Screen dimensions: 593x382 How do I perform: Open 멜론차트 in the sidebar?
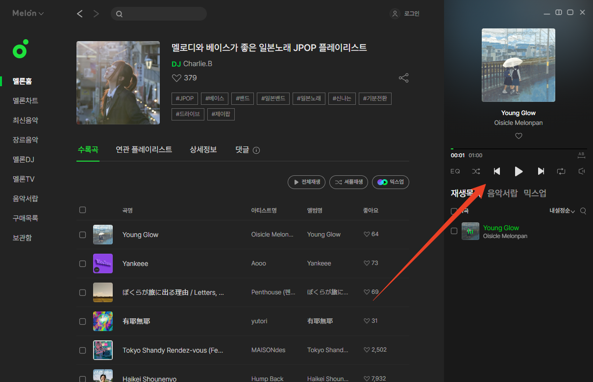(25, 101)
